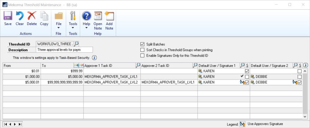This screenshot has width=310, height=128.
Task: Look up Default User / Signature 2
Action: click(295, 65)
